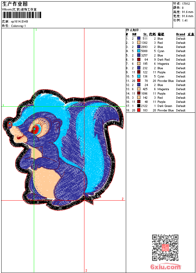Click the black swatch beside stitch count 2122
The width and height of the screenshot is (196, 273).
click(x=139, y=106)
